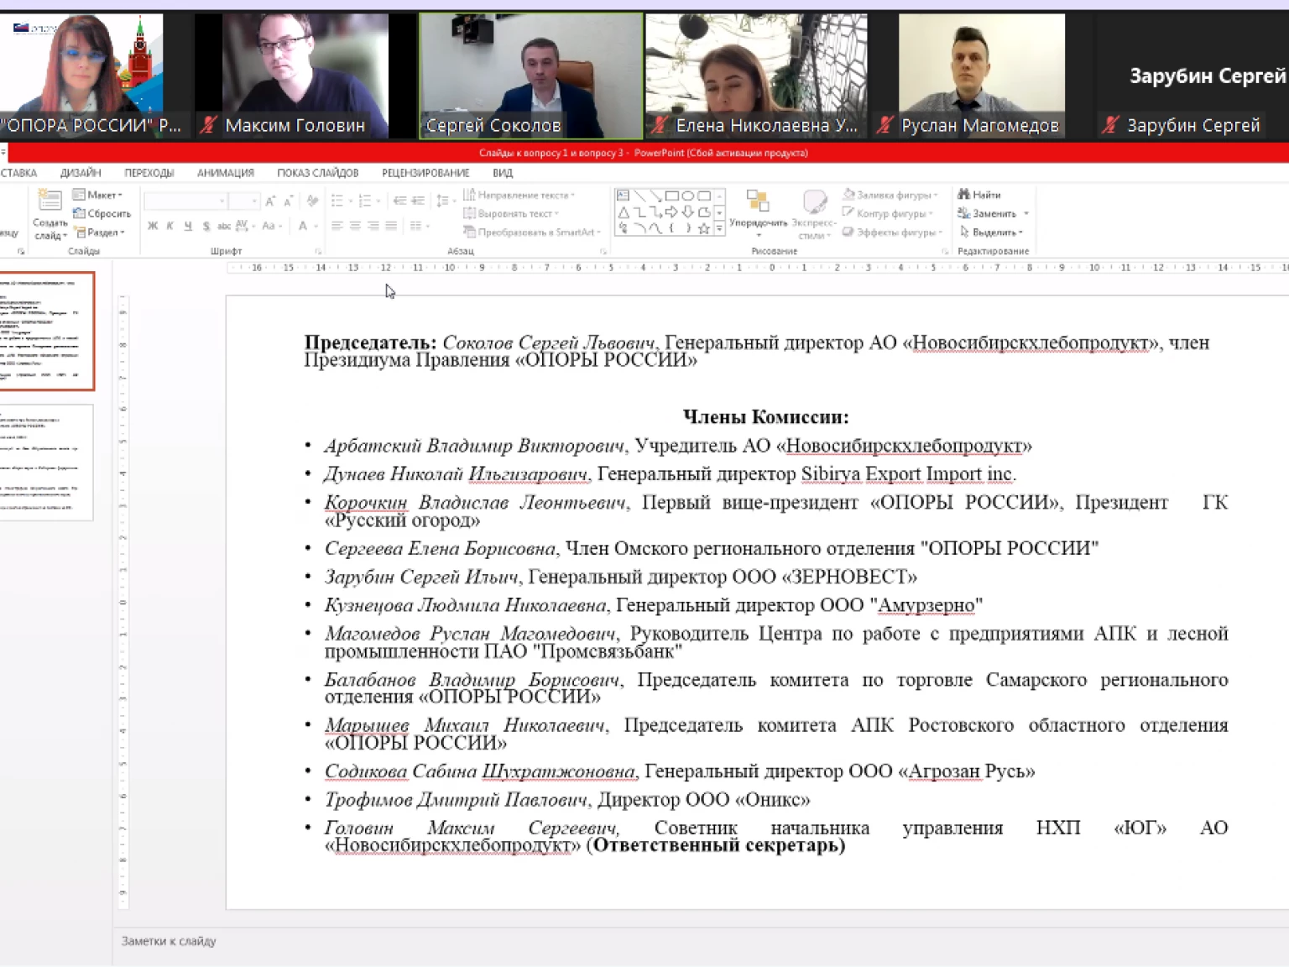Toggle align text right
Viewport: 1289px width, 967px height.
pos(373,226)
